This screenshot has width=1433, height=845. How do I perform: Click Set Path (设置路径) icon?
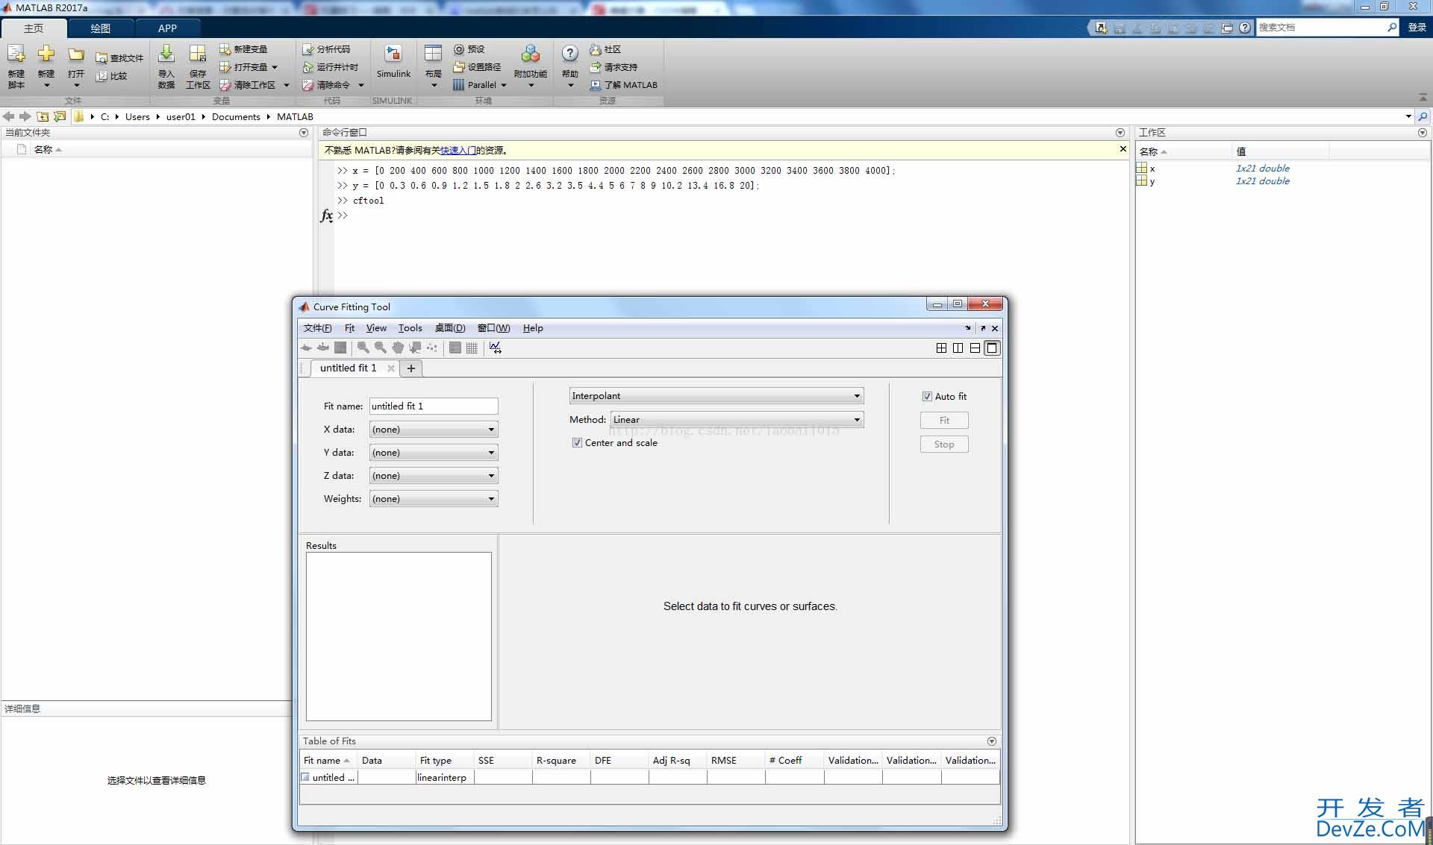pos(459,67)
